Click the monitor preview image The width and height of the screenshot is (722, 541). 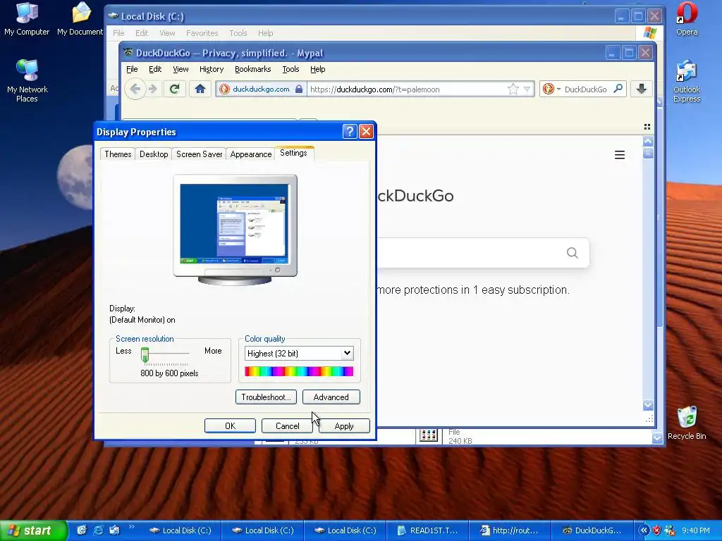click(x=235, y=230)
